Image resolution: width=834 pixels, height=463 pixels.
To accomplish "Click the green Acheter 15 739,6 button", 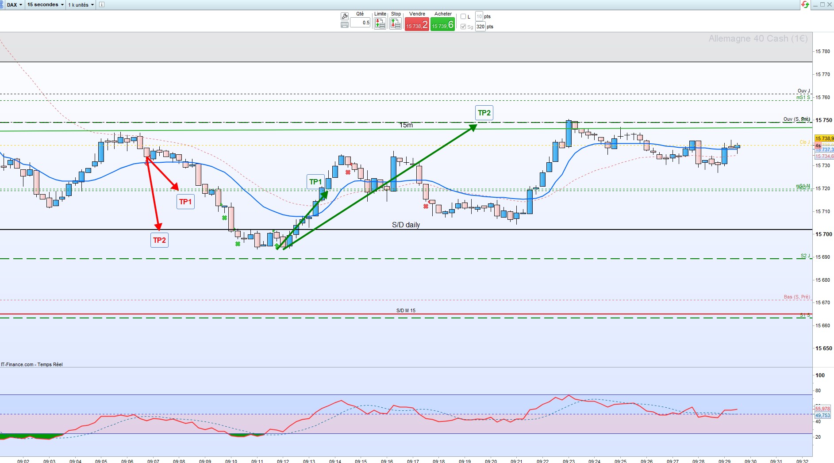I will [x=443, y=24].
